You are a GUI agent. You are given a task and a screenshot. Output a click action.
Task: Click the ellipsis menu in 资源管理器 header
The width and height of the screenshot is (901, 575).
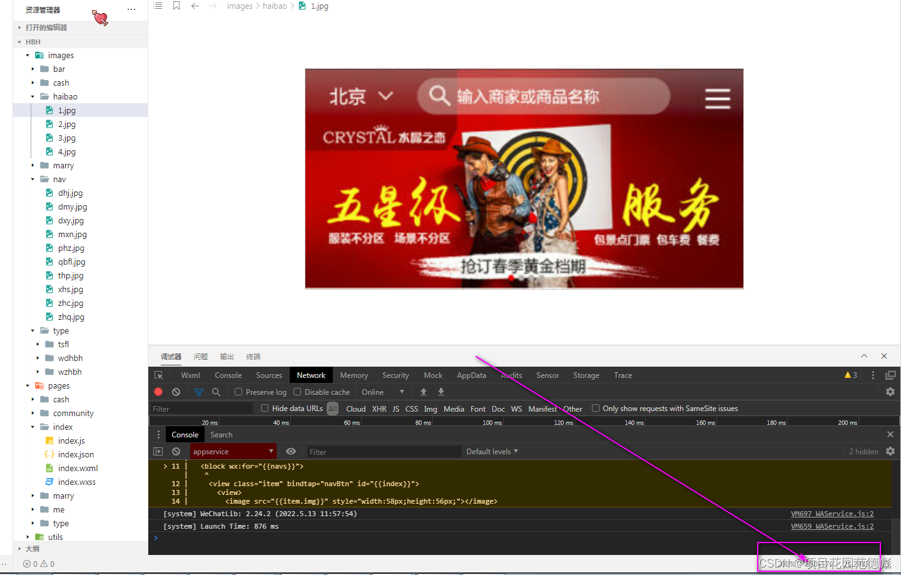click(x=131, y=9)
